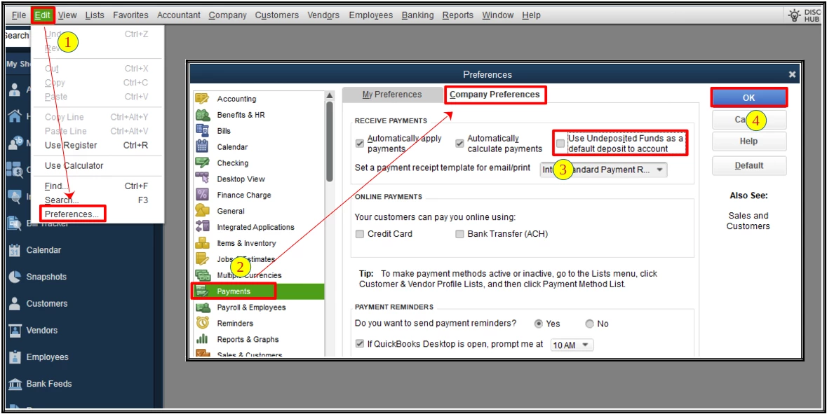The height and width of the screenshot is (414, 827).
Task: Toggle prompt when QuickBooks Desktop is open
Action: click(360, 344)
